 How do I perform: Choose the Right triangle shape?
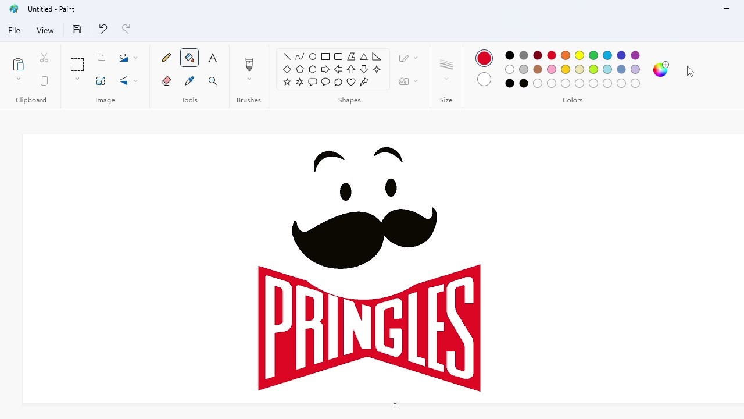pos(377,56)
